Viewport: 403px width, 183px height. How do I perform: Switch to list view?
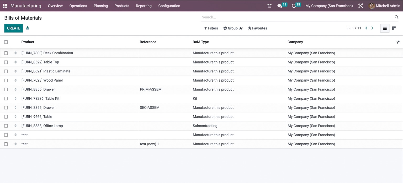[x=385, y=28]
